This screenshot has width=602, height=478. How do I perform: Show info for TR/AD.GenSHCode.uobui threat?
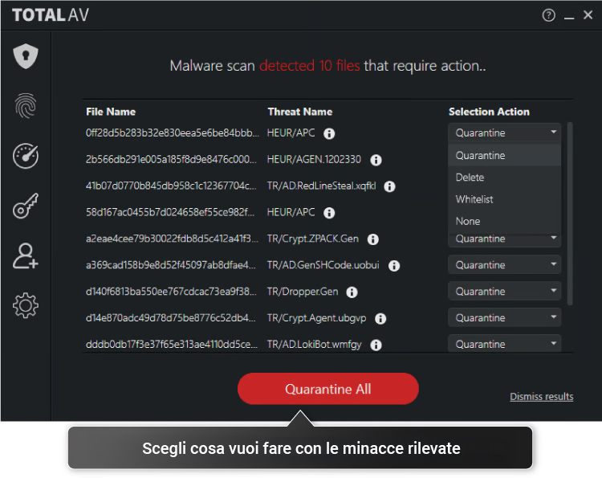click(x=394, y=266)
